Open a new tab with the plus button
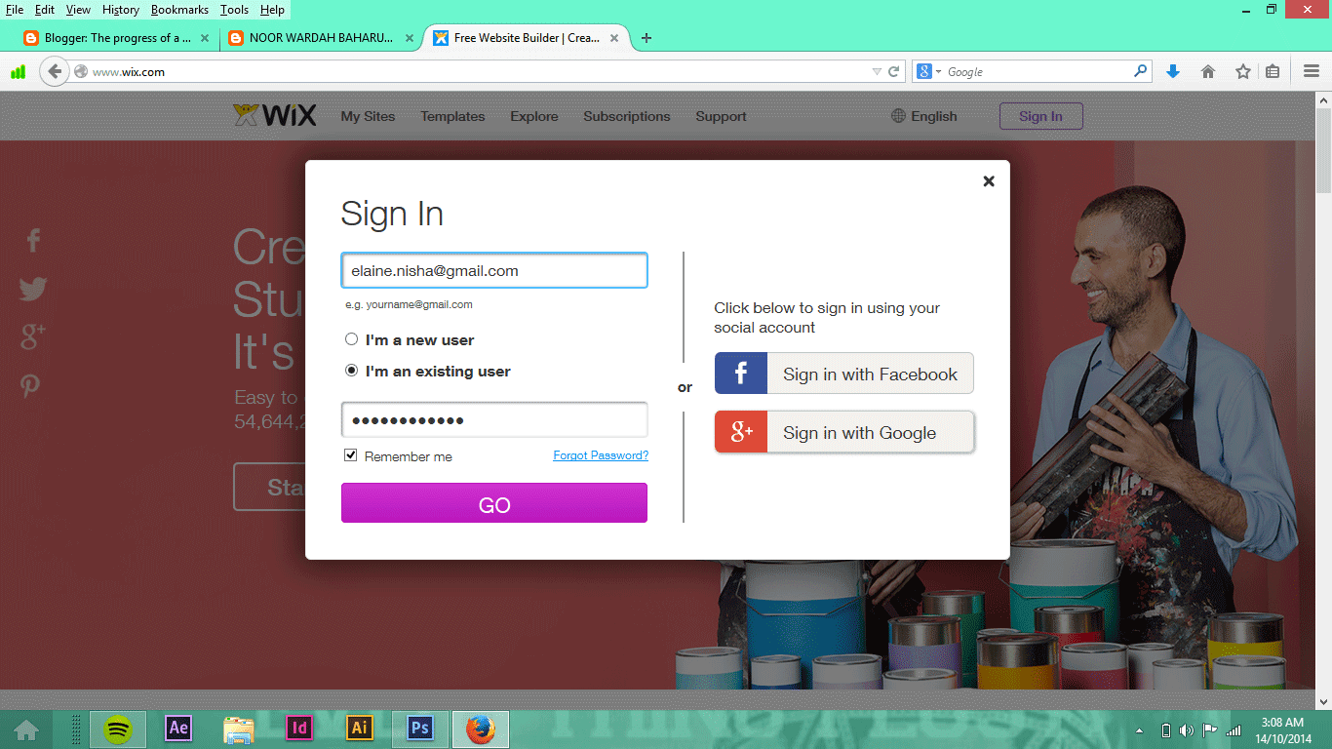The width and height of the screenshot is (1332, 749). [646, 38]
